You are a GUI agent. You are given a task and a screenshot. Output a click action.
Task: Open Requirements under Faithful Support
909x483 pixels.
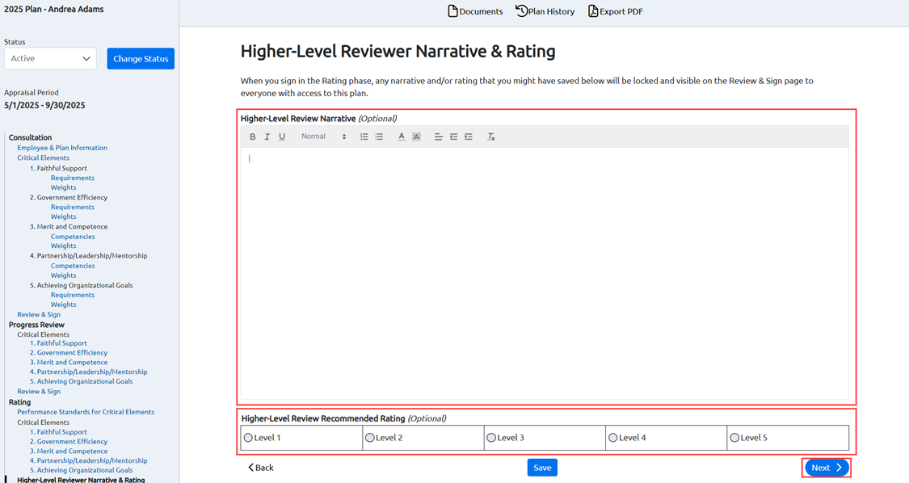pyautogui.click(x=73, y=178)
